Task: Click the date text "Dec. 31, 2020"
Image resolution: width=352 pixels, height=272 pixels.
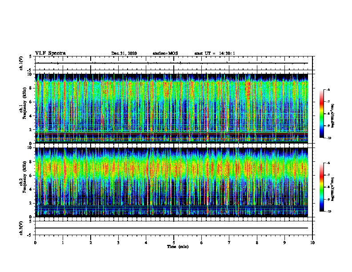Action: [124, 53]
